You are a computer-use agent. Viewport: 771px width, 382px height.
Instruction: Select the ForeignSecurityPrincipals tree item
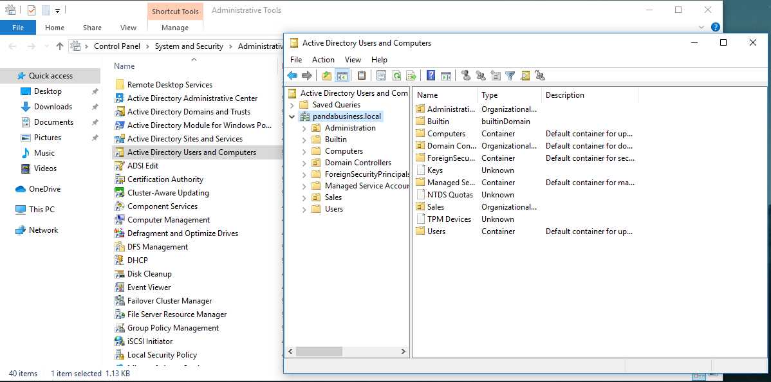367,174
